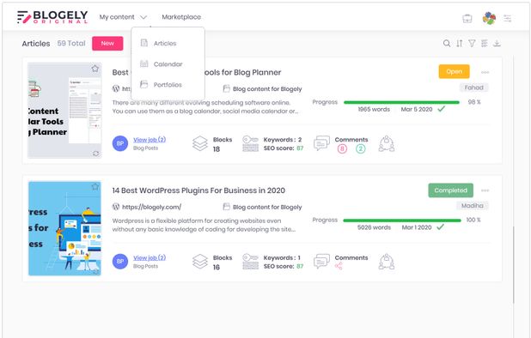
Task: Click the Blocks layers icon showing 18
Action: 200,143
